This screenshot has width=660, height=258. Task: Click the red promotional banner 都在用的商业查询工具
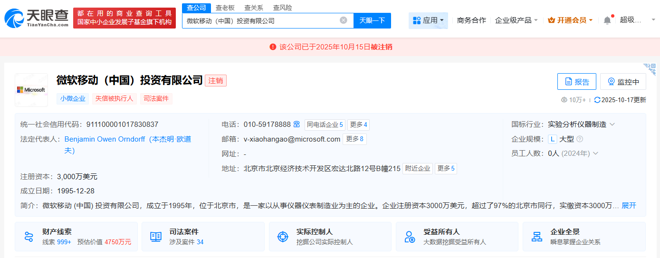click(124, 18)
